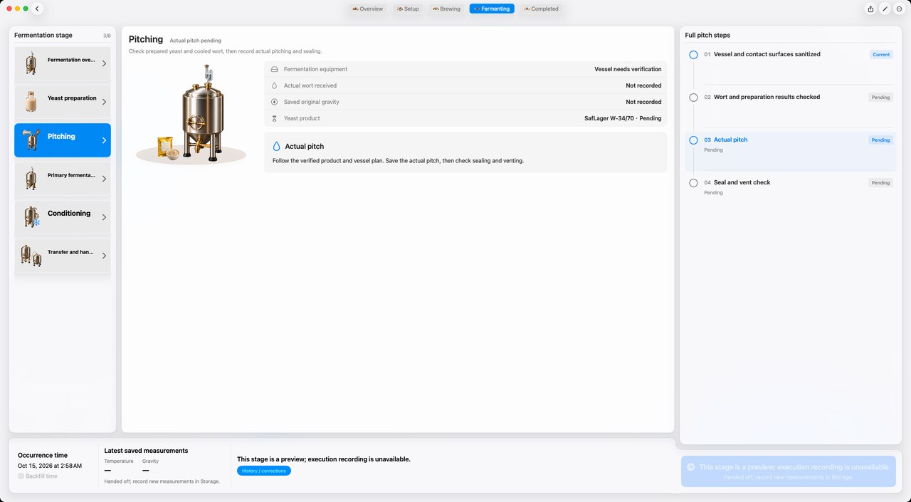Mark step 02 Wort and preparation results checked
This screenshot has height=502, width=911.
point(693,98)
